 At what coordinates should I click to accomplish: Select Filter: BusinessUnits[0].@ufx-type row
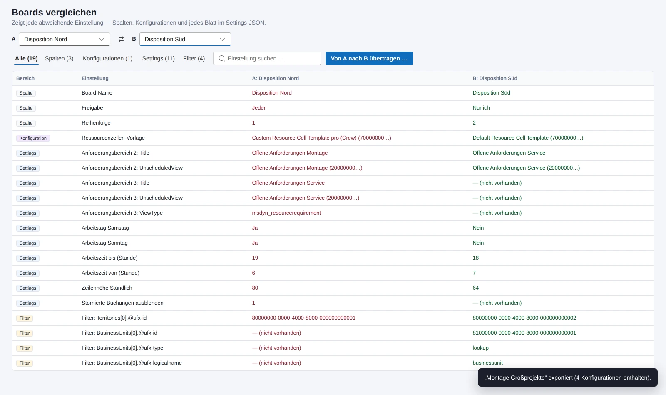pyautogui.click(x=333, y=348)
